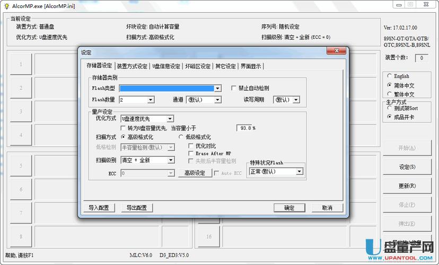The image size is (439, 265).
Task: Open the 扫描级别 dropdown
Action: (x=171, y=160)
